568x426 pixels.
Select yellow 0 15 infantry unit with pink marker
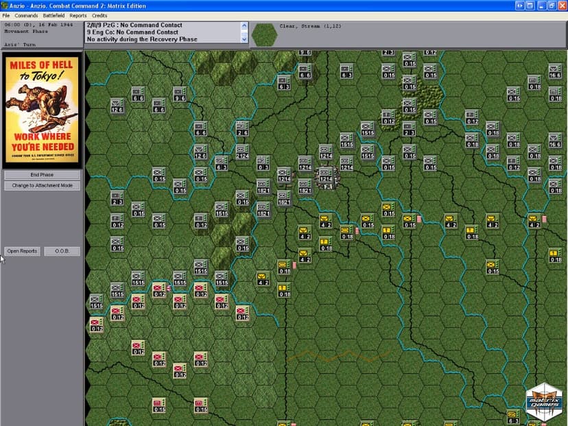click(x=410, y=221)
